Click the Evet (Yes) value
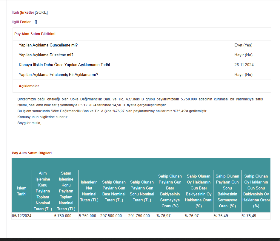 tap(243, 45)
